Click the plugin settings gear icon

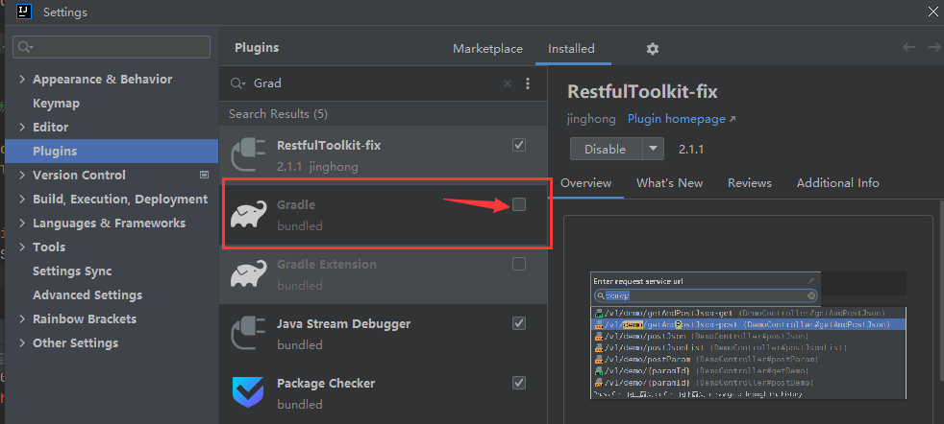coord(653,49)
